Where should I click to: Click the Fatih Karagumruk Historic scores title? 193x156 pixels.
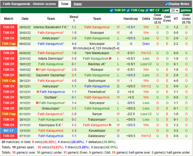[29, 4]
